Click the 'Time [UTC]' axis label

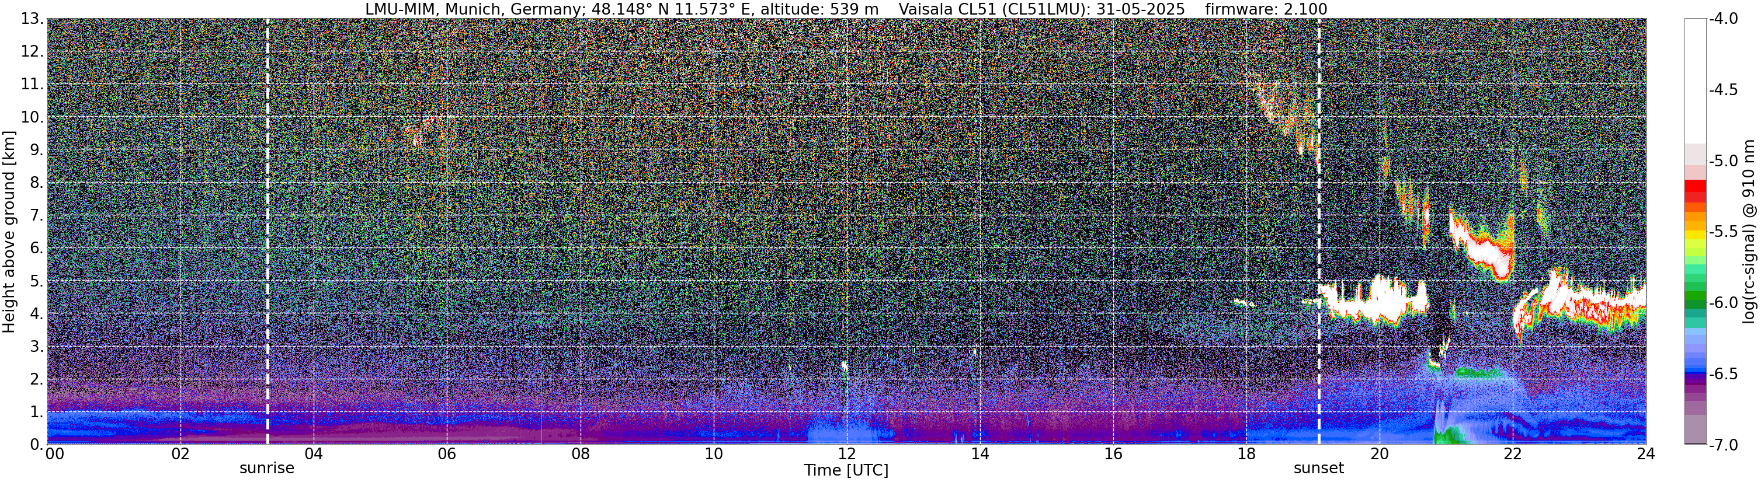pos(846,470)
